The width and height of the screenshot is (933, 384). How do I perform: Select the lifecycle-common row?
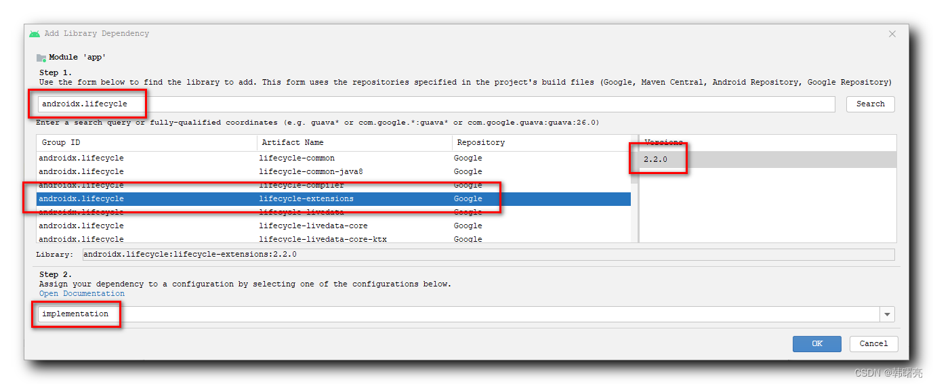(333, 158)
